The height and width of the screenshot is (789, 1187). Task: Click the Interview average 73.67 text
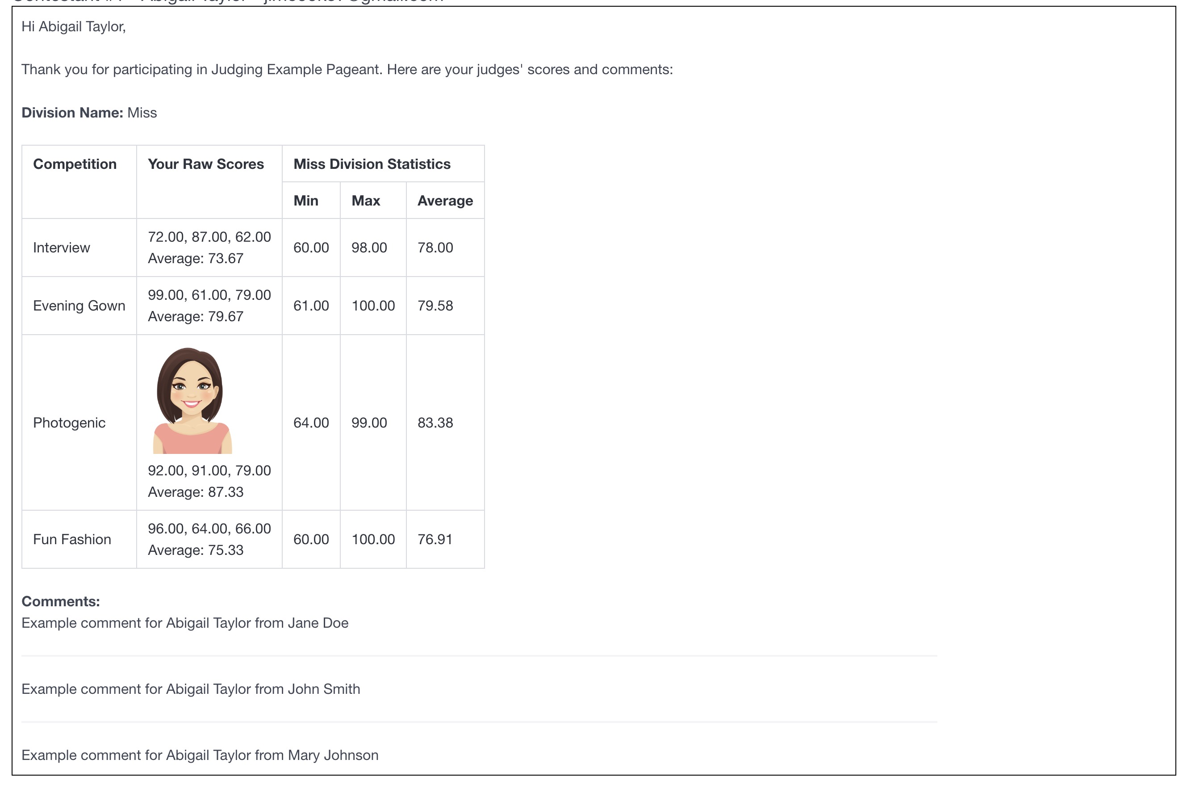(x=195, y=259)
